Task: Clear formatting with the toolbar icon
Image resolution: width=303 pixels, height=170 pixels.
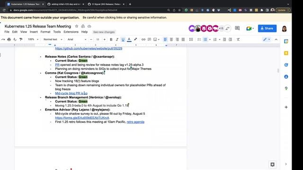Action: (238, 39)
